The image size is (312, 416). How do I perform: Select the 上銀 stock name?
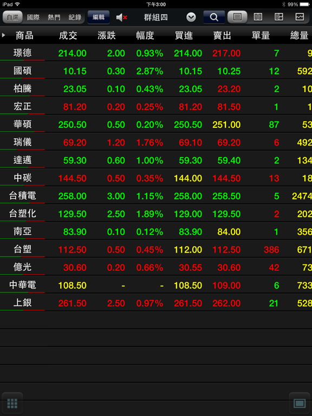[23, 303]
